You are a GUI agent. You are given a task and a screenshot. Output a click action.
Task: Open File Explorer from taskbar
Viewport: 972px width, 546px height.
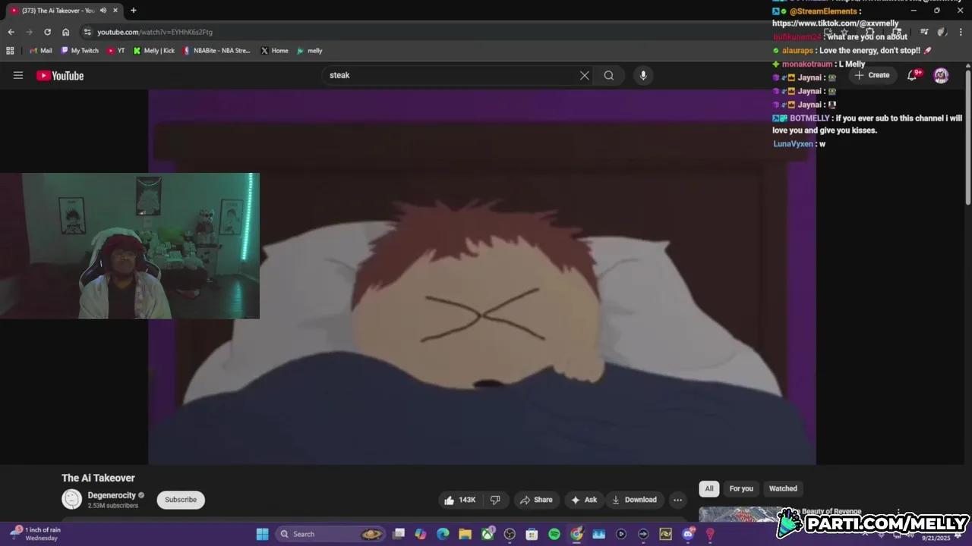point(465,534)
